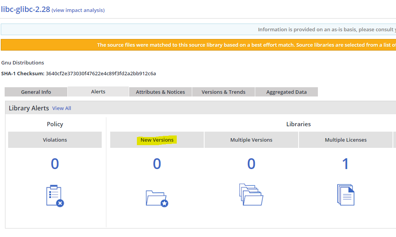The width and height of the screenshot is (396, 237).
Task: Open the Violations count of 0
Action: [55, 164]
